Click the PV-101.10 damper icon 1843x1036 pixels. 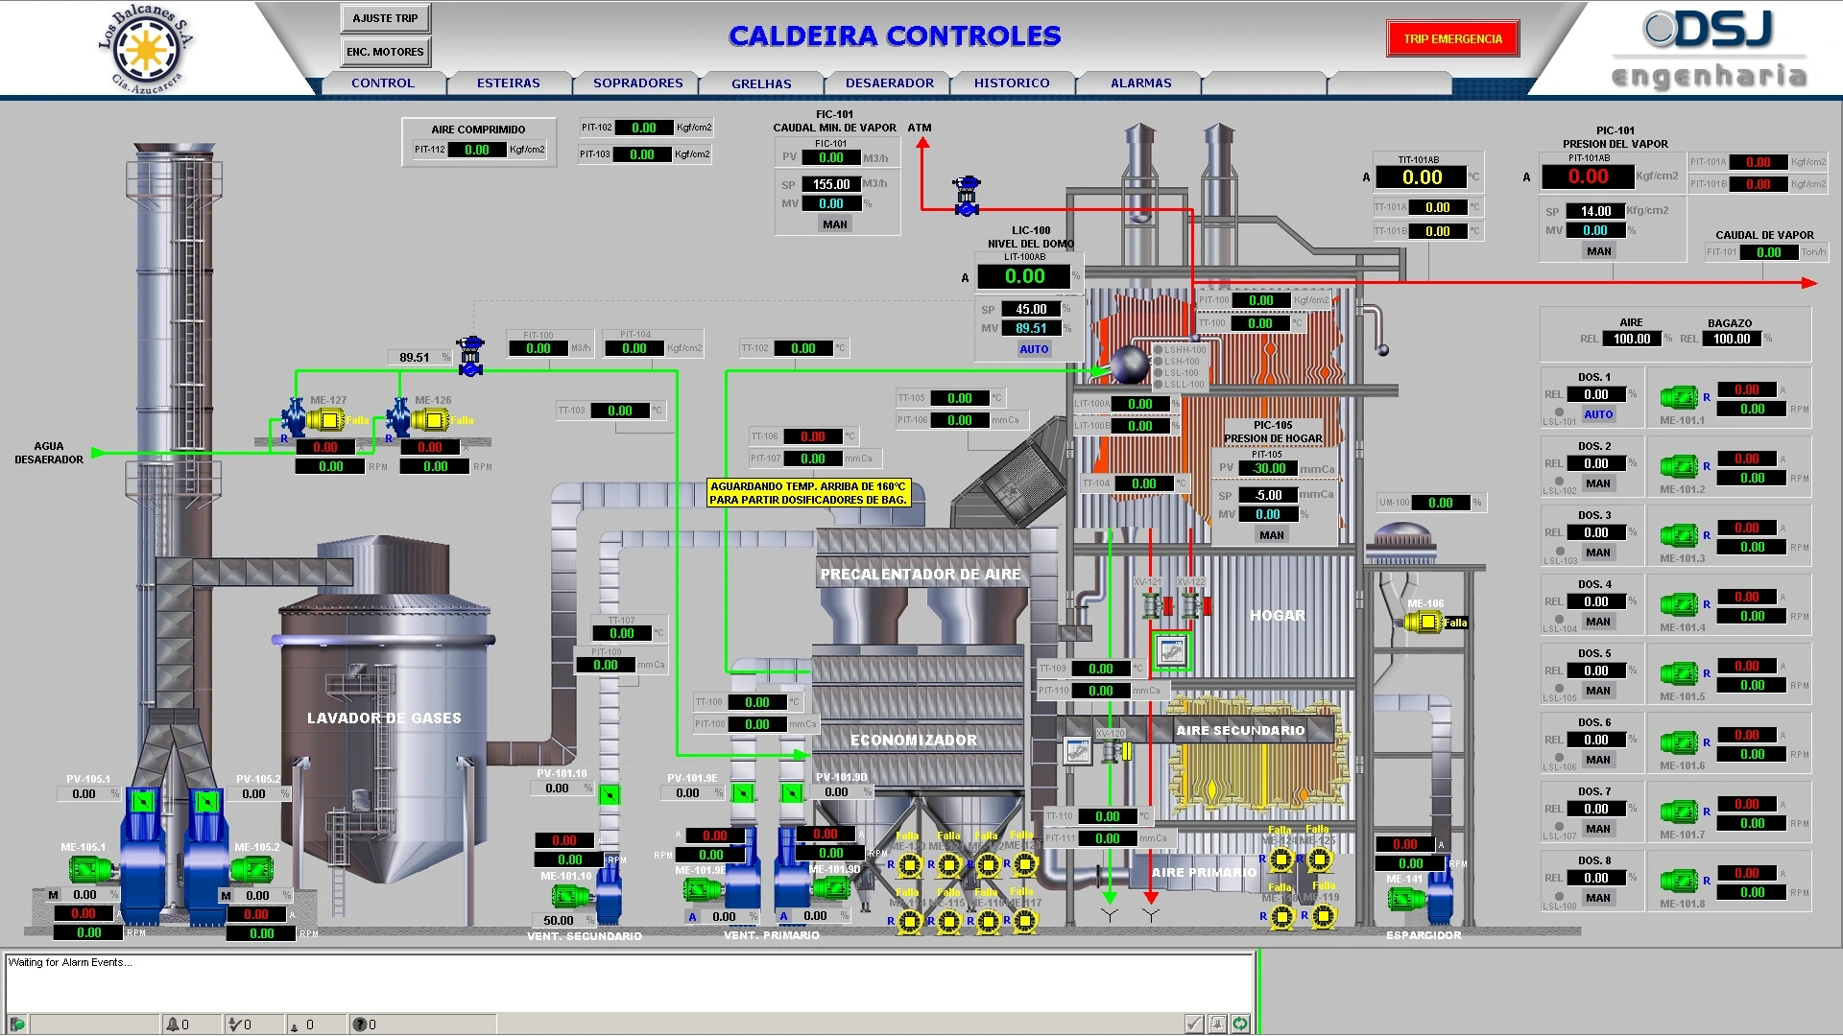click(x=609, y=794)
